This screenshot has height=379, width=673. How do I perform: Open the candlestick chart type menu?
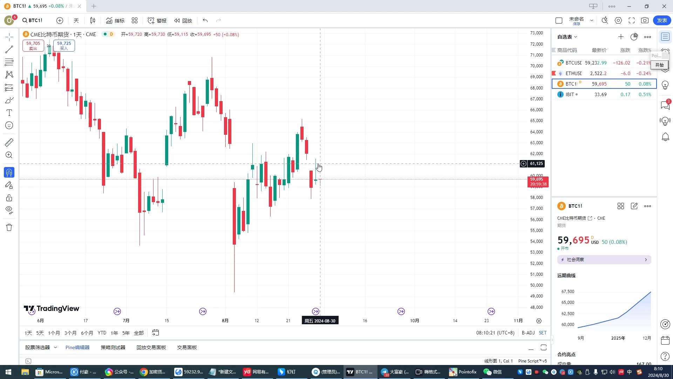[x=93, y=20]
